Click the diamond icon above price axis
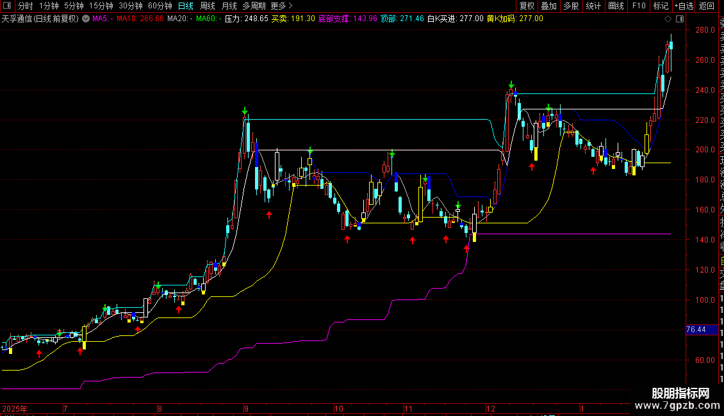Image resolution: width=724 pixels, height=416 pixels. (668, 19)
